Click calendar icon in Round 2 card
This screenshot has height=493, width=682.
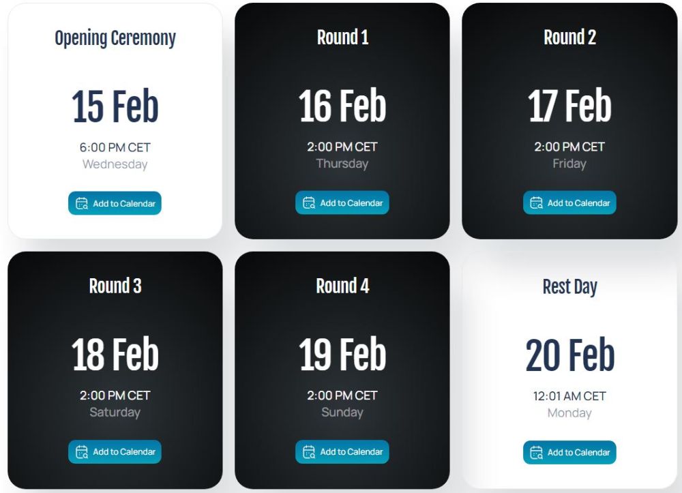click(x=536, y=203)
